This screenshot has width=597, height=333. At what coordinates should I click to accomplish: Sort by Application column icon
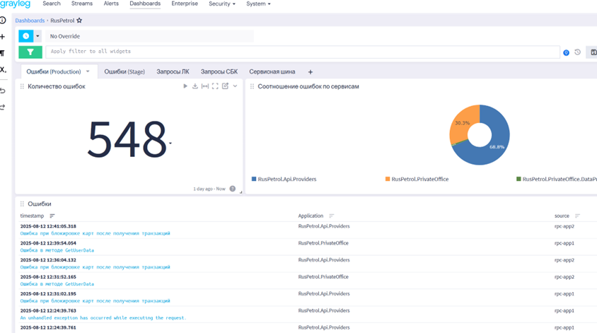click(331, 216)
